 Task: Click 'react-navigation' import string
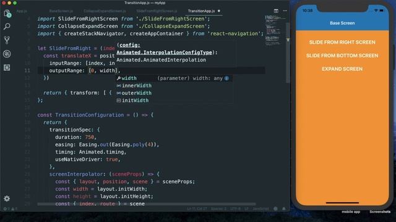[234, 33]
